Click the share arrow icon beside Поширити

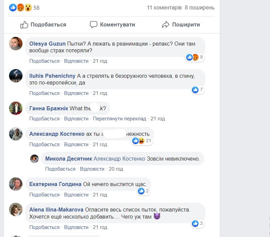pyautogui.click(x=165, y=24)
